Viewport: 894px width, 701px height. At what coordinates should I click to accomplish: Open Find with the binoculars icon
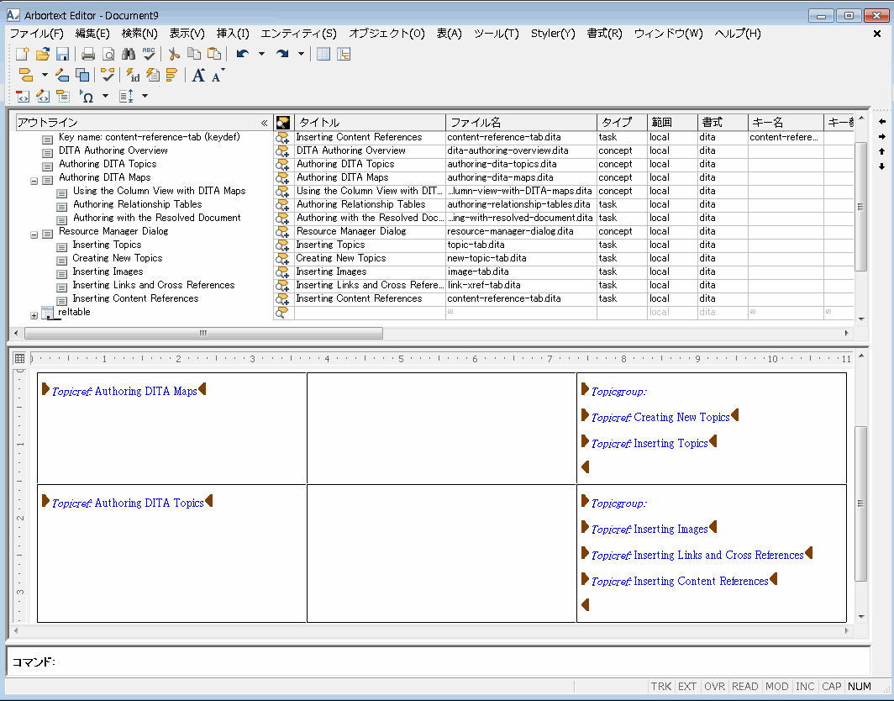[129, 54]
